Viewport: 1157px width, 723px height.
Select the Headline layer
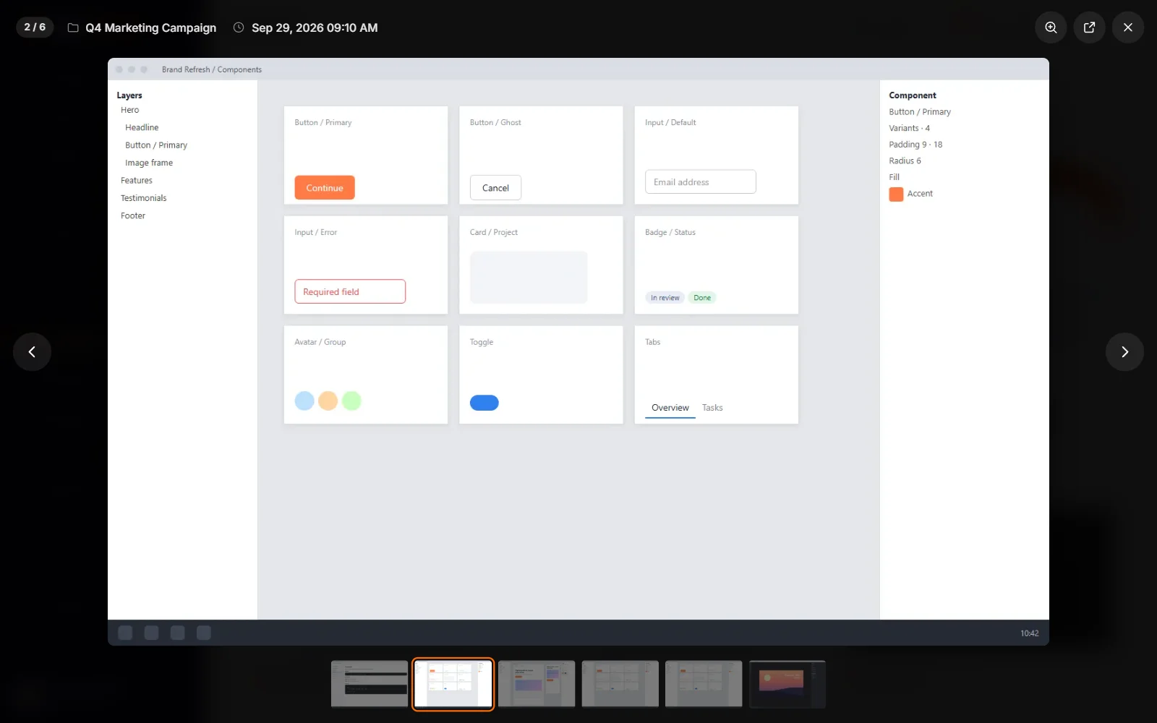click(x=142, y=127)
